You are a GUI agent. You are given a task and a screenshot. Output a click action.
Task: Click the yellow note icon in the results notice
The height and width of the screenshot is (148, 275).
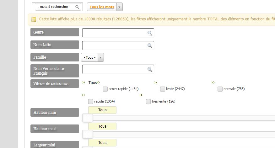[x=34, y=19]
